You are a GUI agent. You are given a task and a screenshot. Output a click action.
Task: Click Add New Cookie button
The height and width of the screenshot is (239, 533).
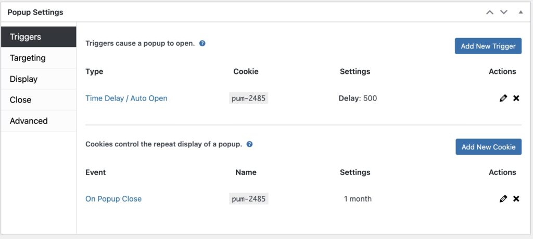pos(488,147)
